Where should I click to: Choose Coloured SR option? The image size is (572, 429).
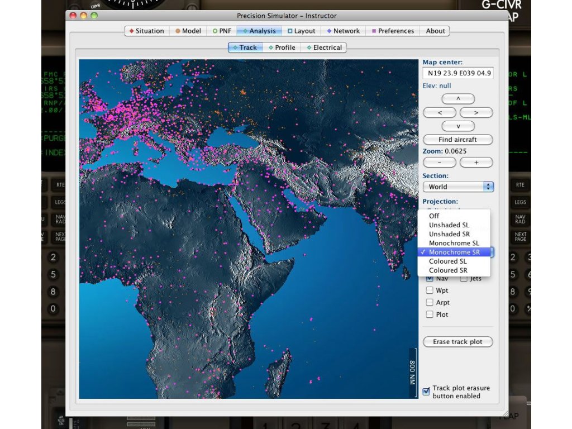coord(454,270)
